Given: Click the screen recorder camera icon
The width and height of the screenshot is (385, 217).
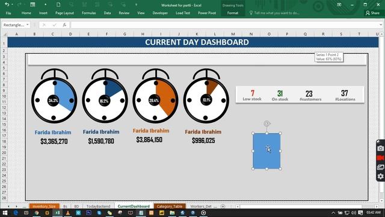Looking at the screenshot, I should pos(380,148).
